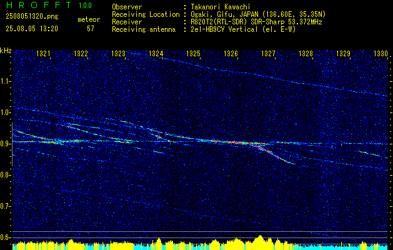Click the 1322 time marker
Viewport: 393px width, 250px height.
pyautogui.click(x=81, y=54)
